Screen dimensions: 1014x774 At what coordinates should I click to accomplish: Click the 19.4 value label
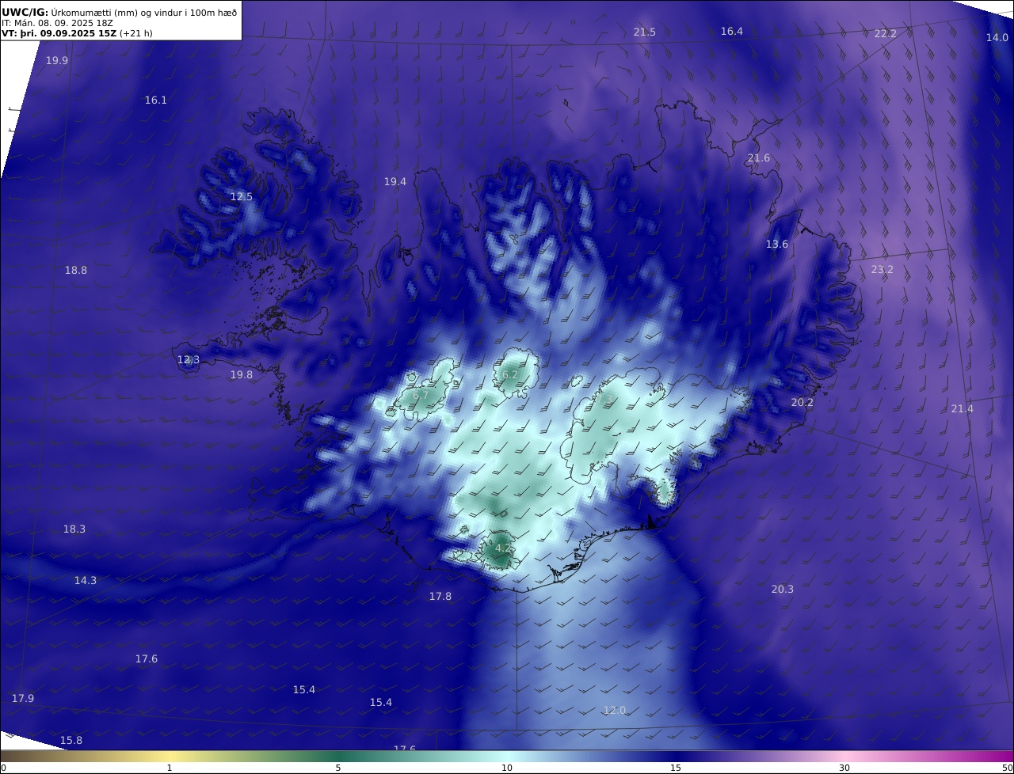tap(395, 182)
